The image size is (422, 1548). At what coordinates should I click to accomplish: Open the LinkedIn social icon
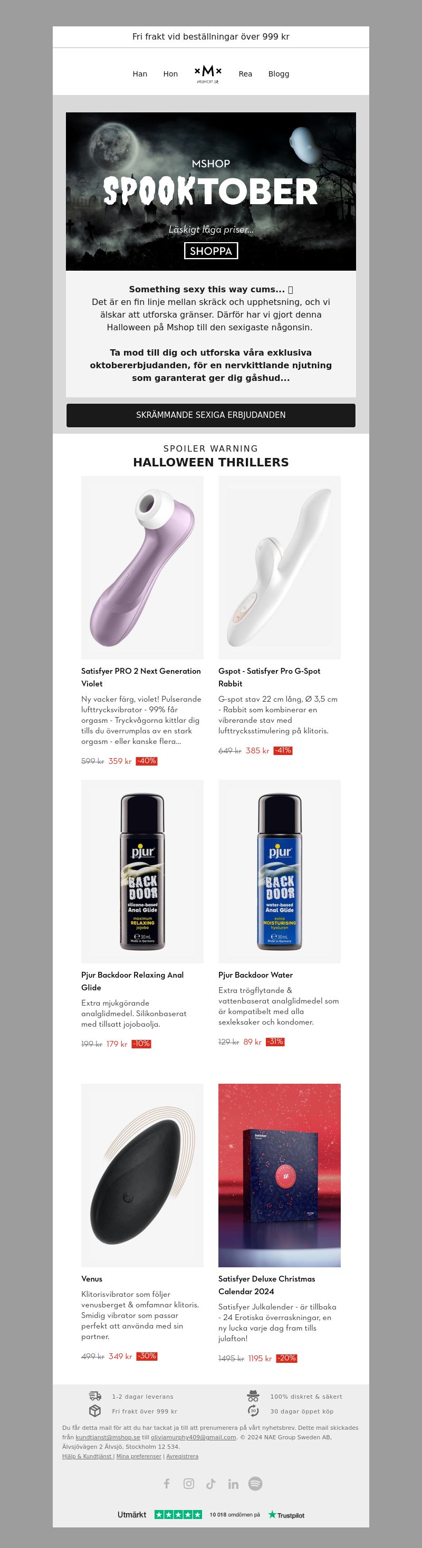click(x=233, y=1484)
